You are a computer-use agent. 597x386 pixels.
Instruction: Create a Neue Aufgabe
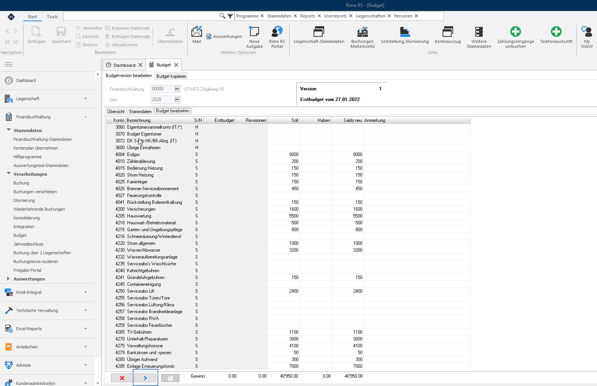[254, 37]
